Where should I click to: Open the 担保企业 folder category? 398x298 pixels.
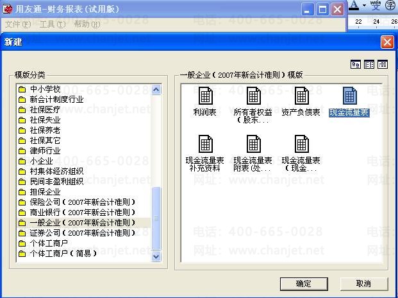40,192
